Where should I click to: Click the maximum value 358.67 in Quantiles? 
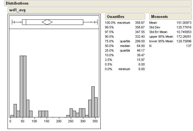(140, 23)
